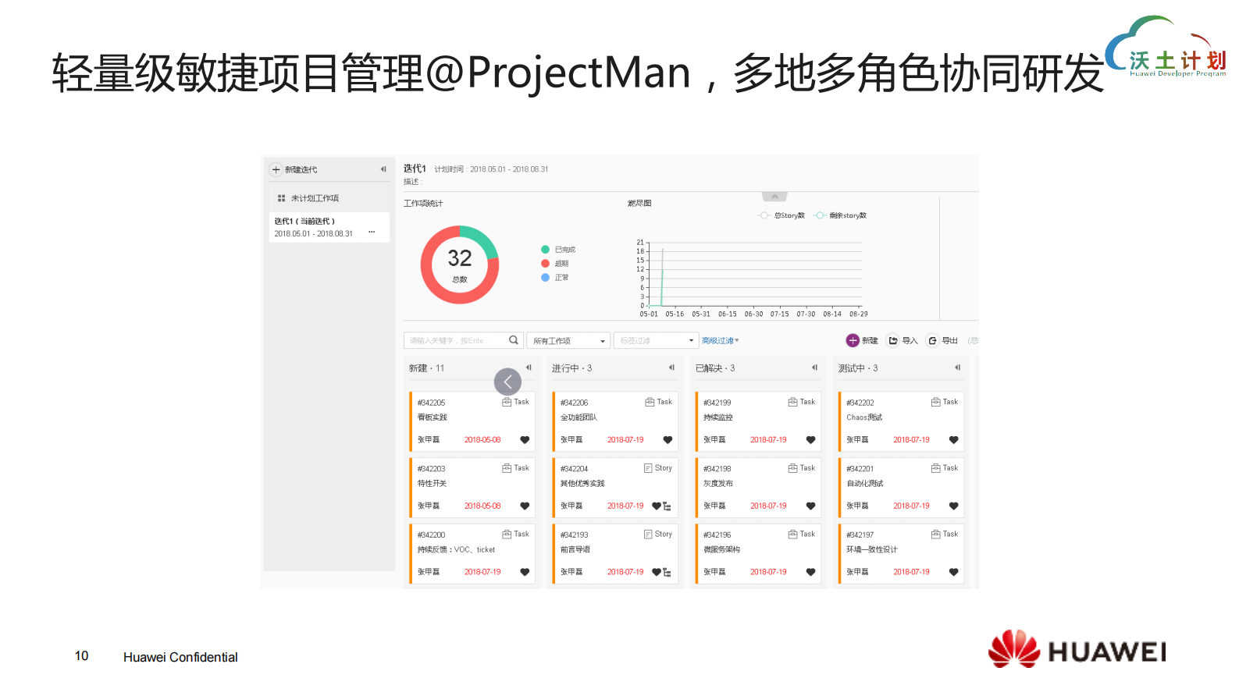Open card #342205 看板实践

472,421
